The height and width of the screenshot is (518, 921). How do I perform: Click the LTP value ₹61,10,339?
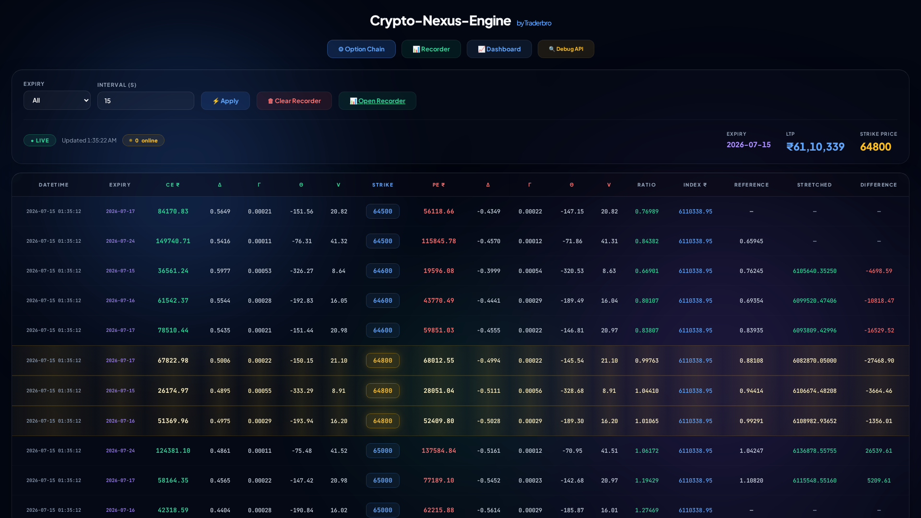coord(815,147)
